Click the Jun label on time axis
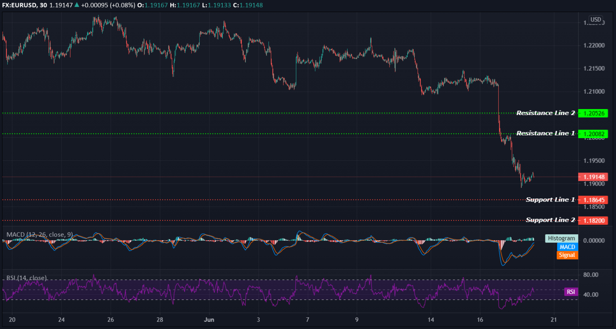The image size is (616, 329). [209, 320]
